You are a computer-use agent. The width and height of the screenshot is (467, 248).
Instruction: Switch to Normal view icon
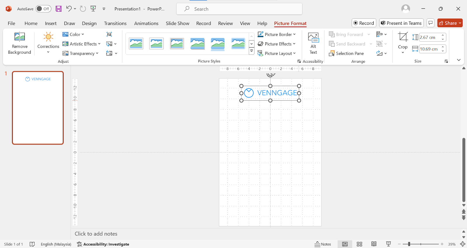click(345, 244)
